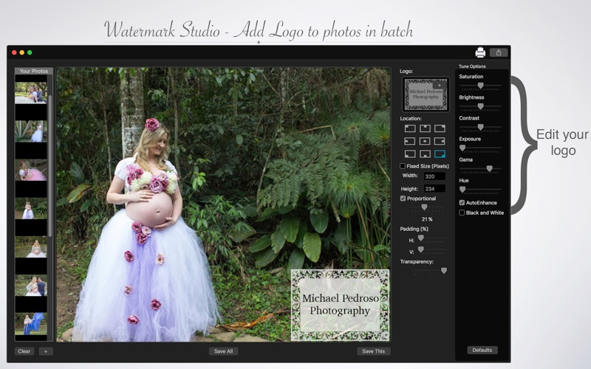
Task: Click the green zoom window button
Action: pos(30,52)
